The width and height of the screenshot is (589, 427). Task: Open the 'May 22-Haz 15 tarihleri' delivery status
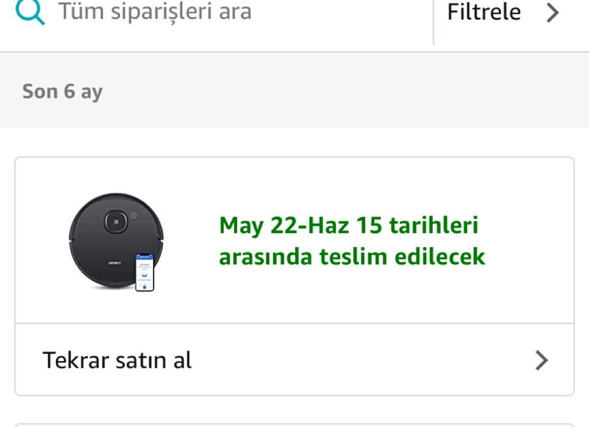[349, 225]
